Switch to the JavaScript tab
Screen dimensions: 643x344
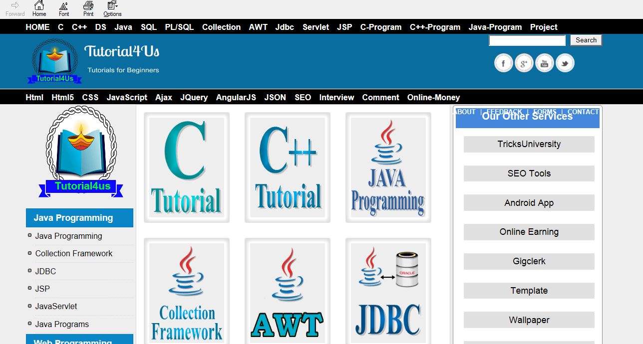click(x=127, y=97)
